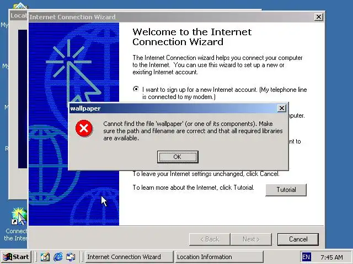Open the Start menu
The height and width of the screenshot is (264, 353).
click(x=16, y=257)
